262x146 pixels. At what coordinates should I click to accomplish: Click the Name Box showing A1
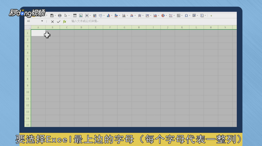pyautogui.click(x=33, y=21)
